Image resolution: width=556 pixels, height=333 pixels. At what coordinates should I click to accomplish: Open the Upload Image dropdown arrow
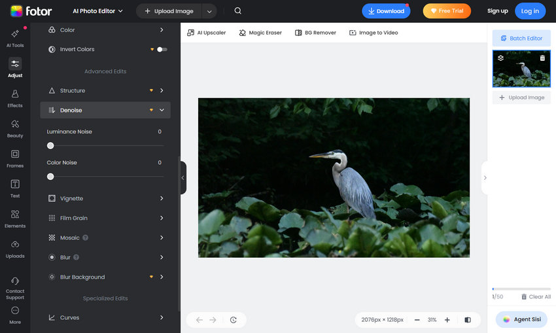click(209, 11)
